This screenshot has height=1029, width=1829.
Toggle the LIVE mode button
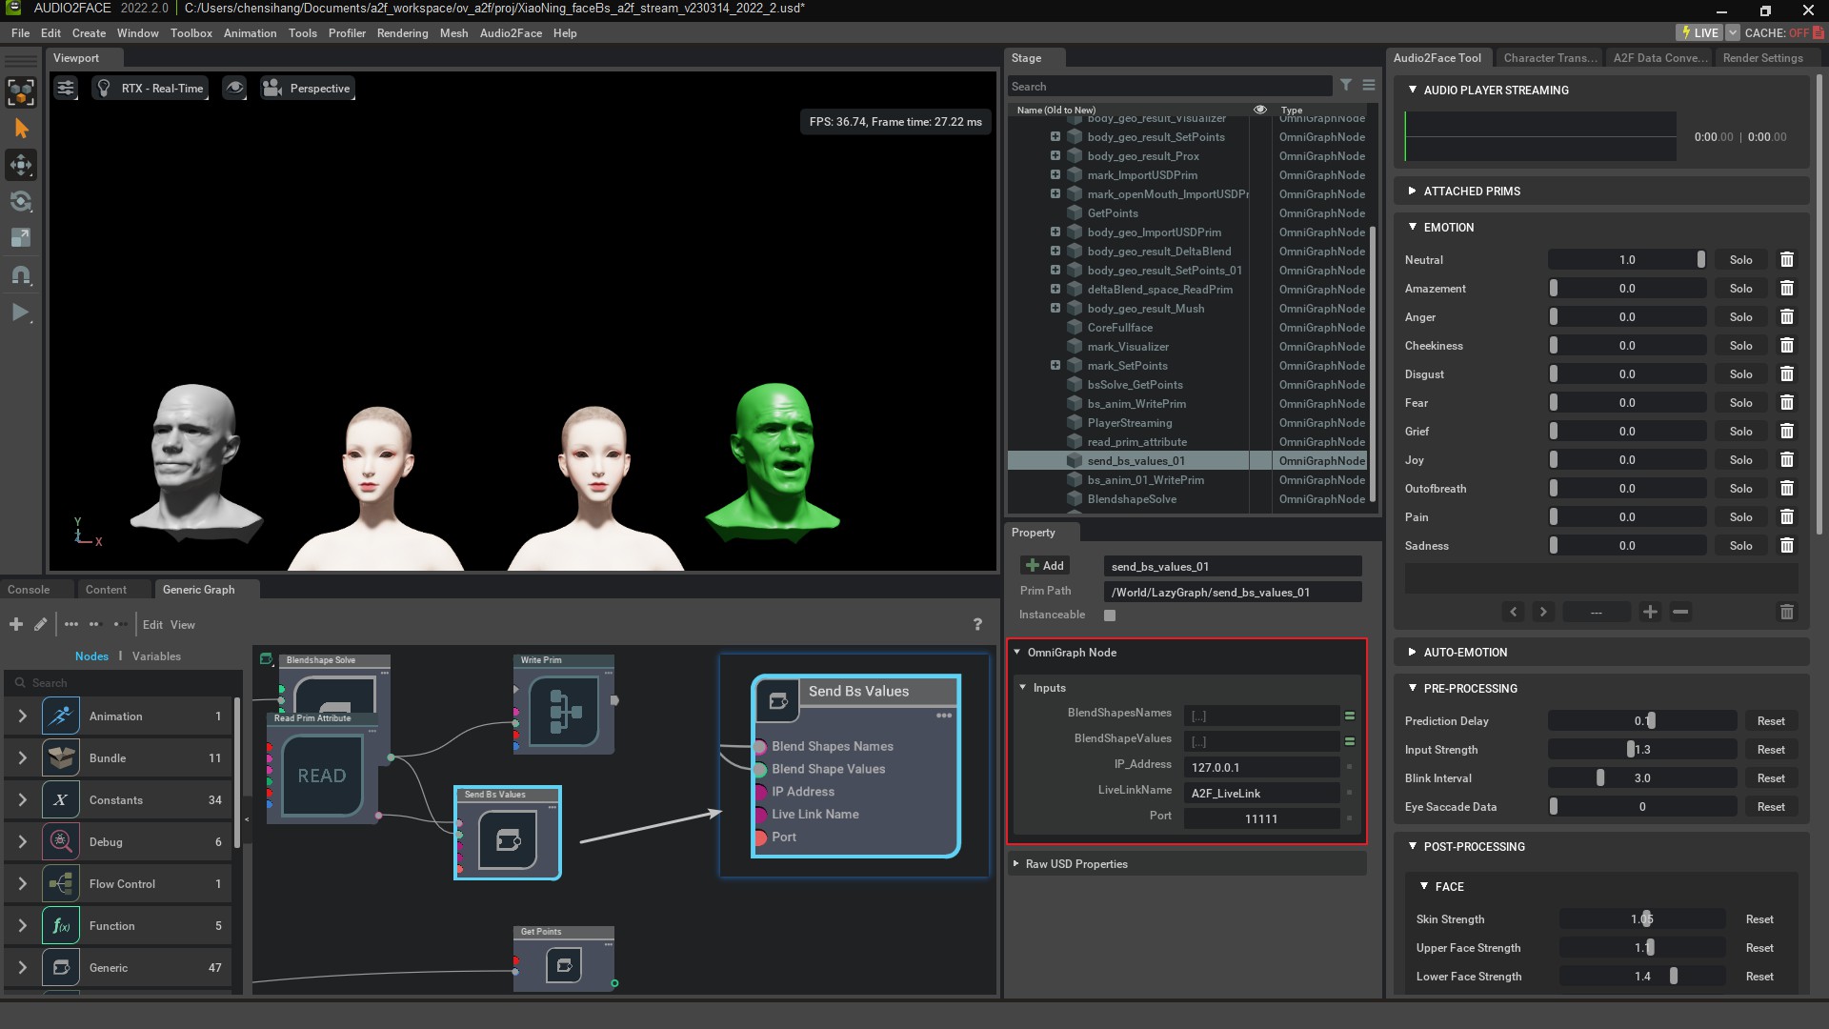(x=1698, y=32)
